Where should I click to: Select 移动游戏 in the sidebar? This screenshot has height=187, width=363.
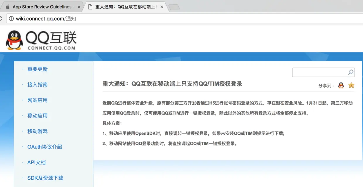click(x=37, y=131)
